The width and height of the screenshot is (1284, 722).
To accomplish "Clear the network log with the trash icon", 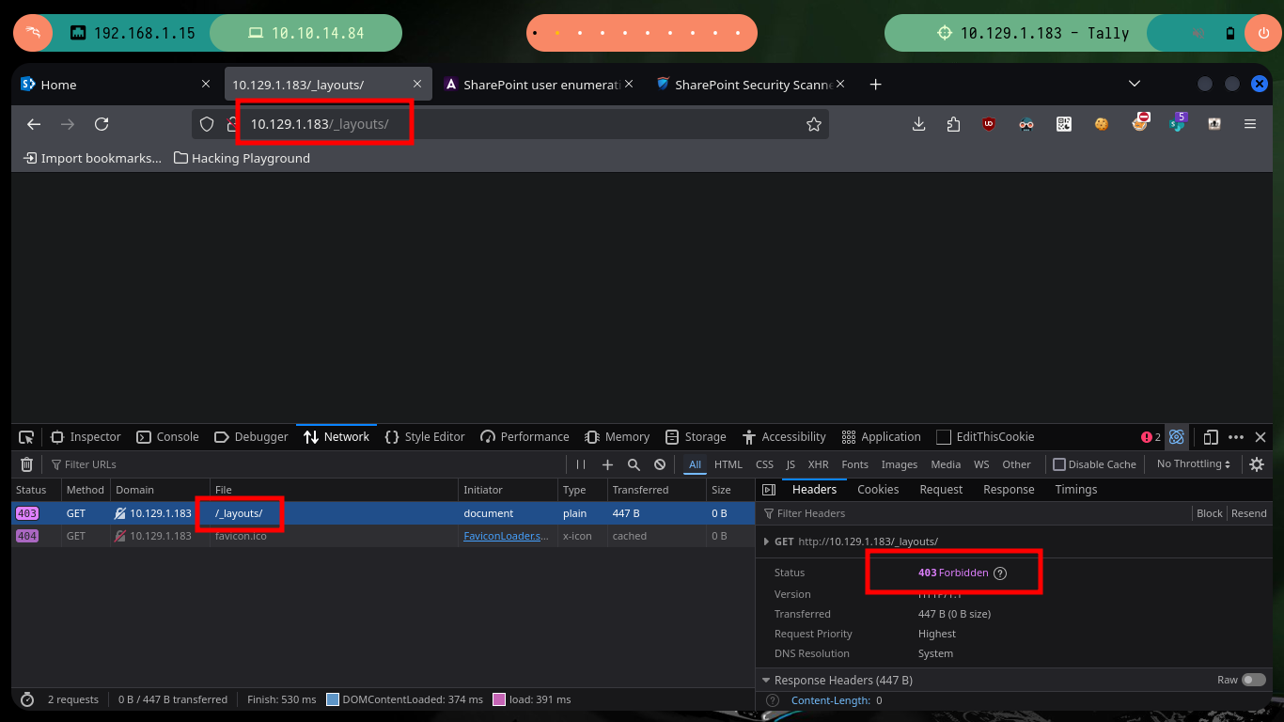I will pyautogui.click(x=27, y=464).
